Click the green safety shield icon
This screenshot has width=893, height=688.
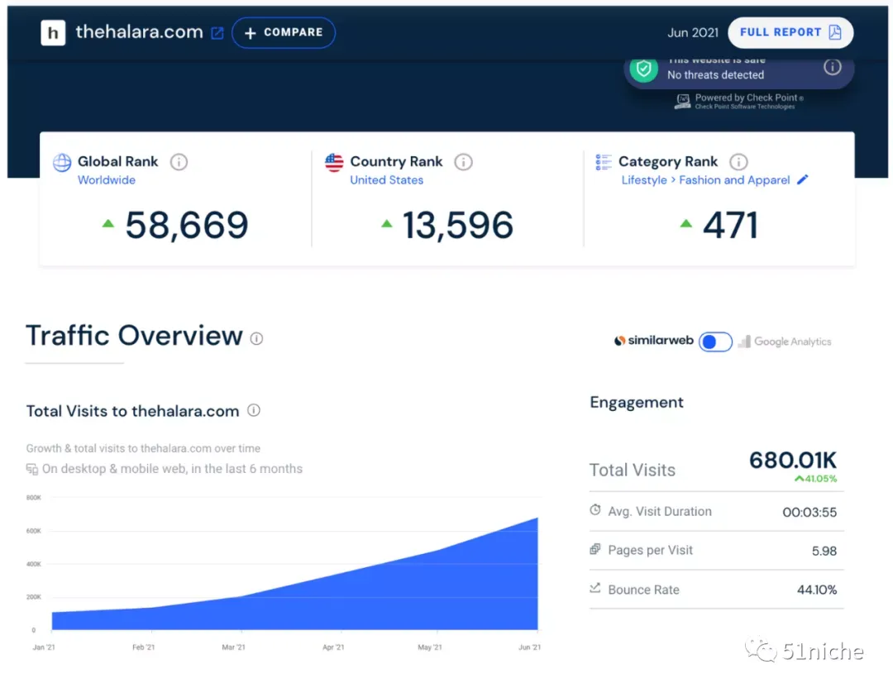click(643, 69)
